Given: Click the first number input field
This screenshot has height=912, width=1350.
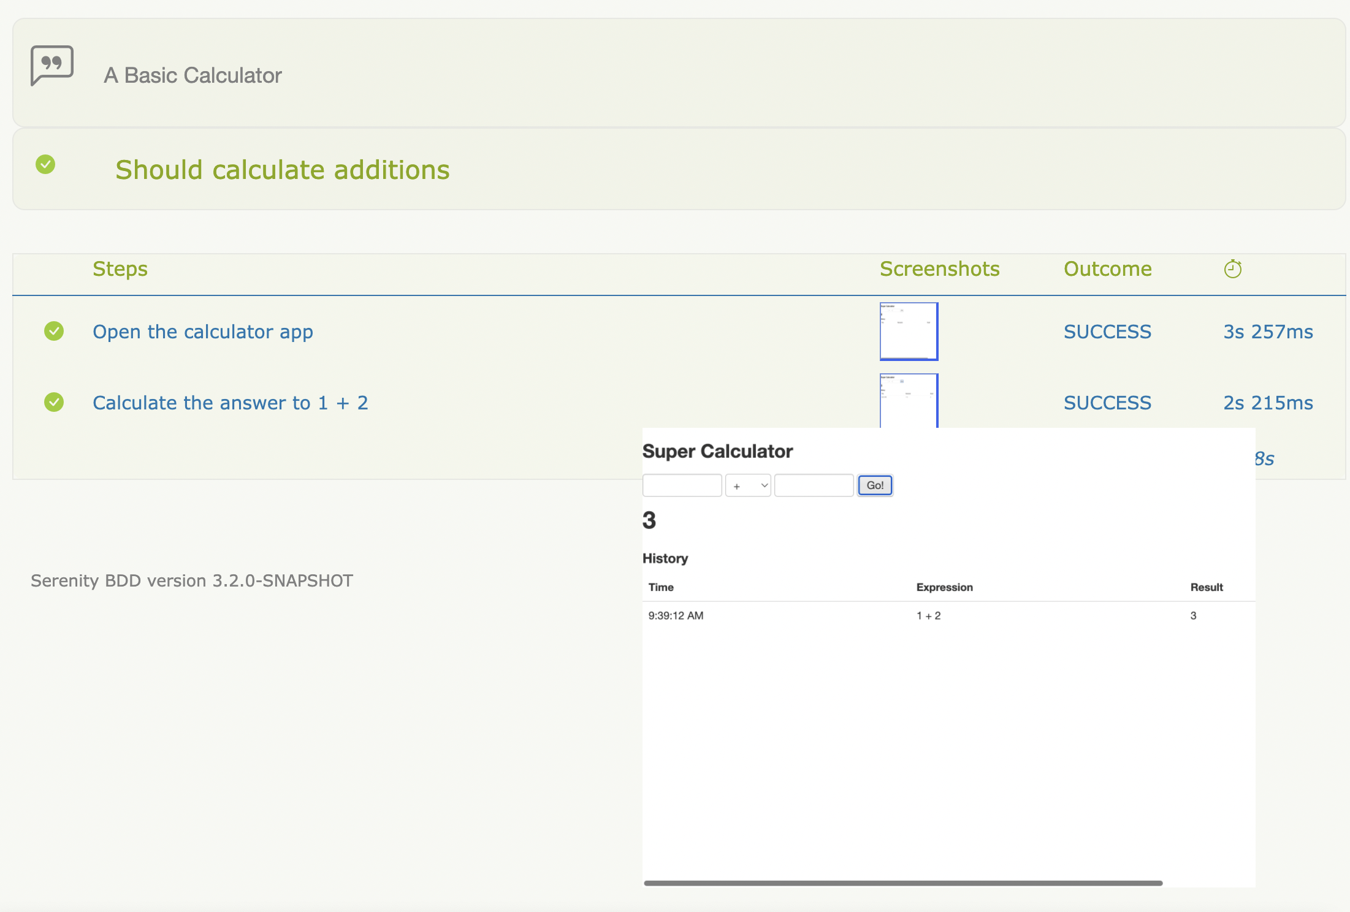Looking at the screenshot, I should coord(682,485).
